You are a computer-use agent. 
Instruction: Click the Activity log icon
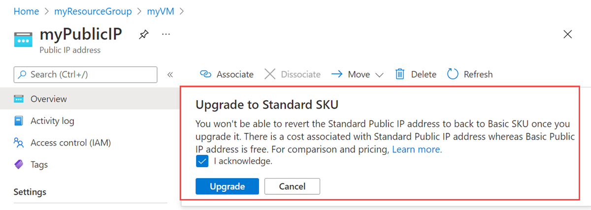point(19,121)
